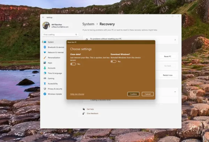209x142 pixels.
Task: Click the Give feedback icon
Action: [84, 113]
